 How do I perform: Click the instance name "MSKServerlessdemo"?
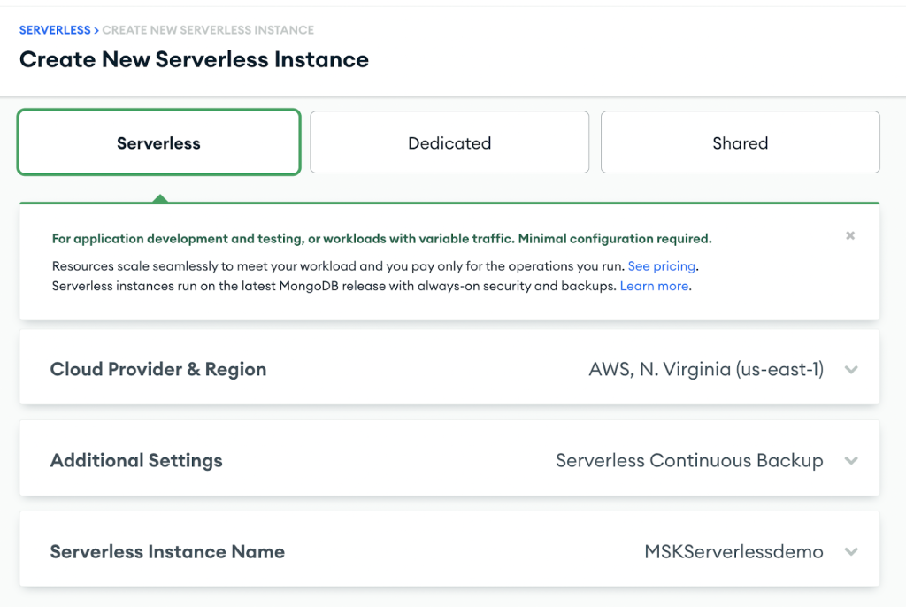734,550
